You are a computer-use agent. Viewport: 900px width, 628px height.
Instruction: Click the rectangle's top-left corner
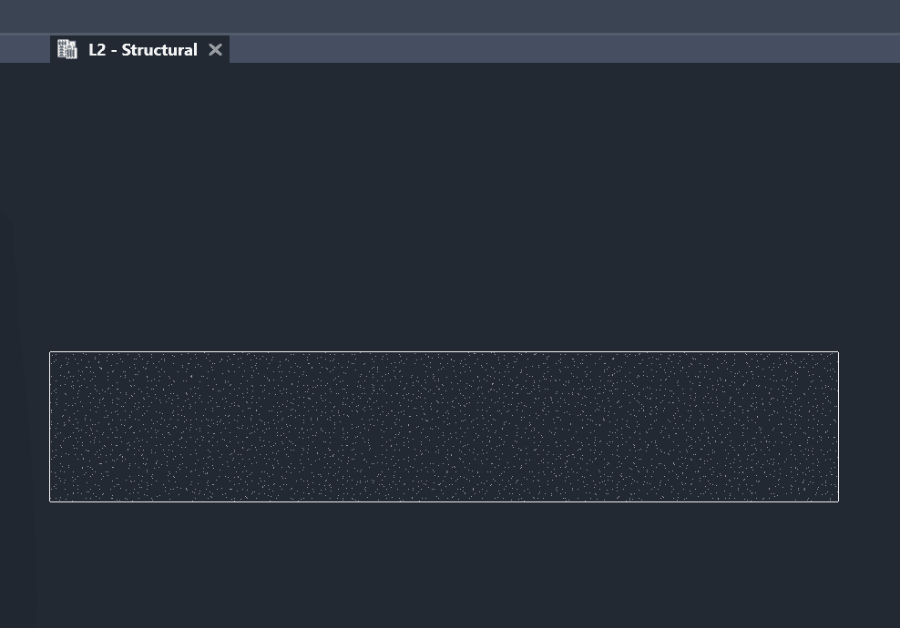pyautogui.click(x=50, y=352)
